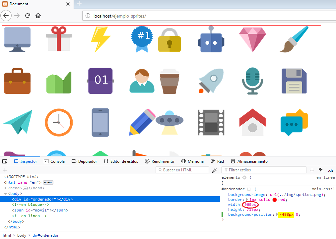Toggle the pseudo-class states panel

click(x=321, y=170)
